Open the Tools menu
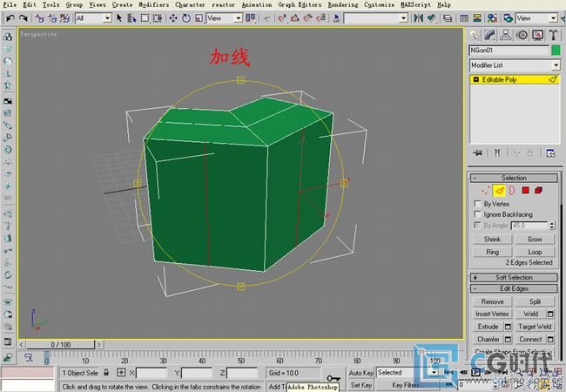Image resolution: width=566 pixels, height=392 pixels. 51,4
